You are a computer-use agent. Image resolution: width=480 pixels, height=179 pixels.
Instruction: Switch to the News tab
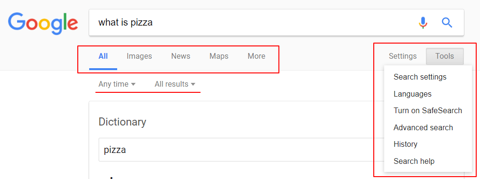coord(181,56)
